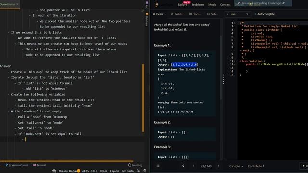Click the 'Answer' heading line in notes

click(x=5, y=66)
